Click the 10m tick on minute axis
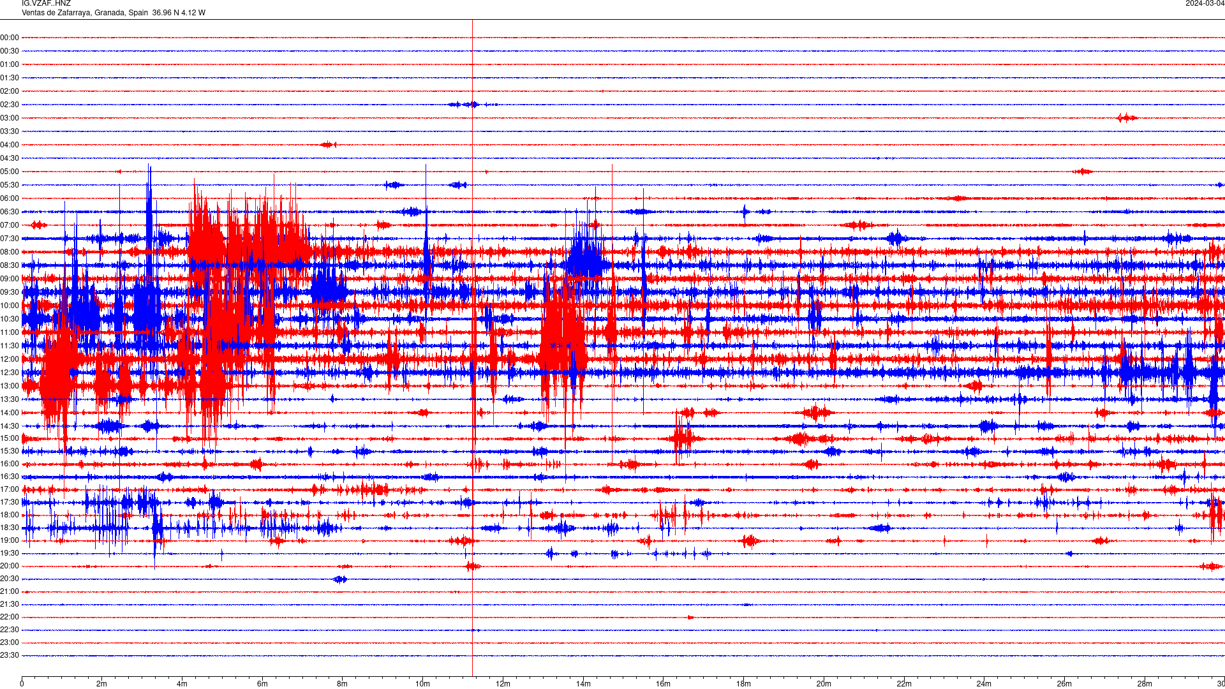The height and width of the screenshot is (689, 1225). coord(422,684)
